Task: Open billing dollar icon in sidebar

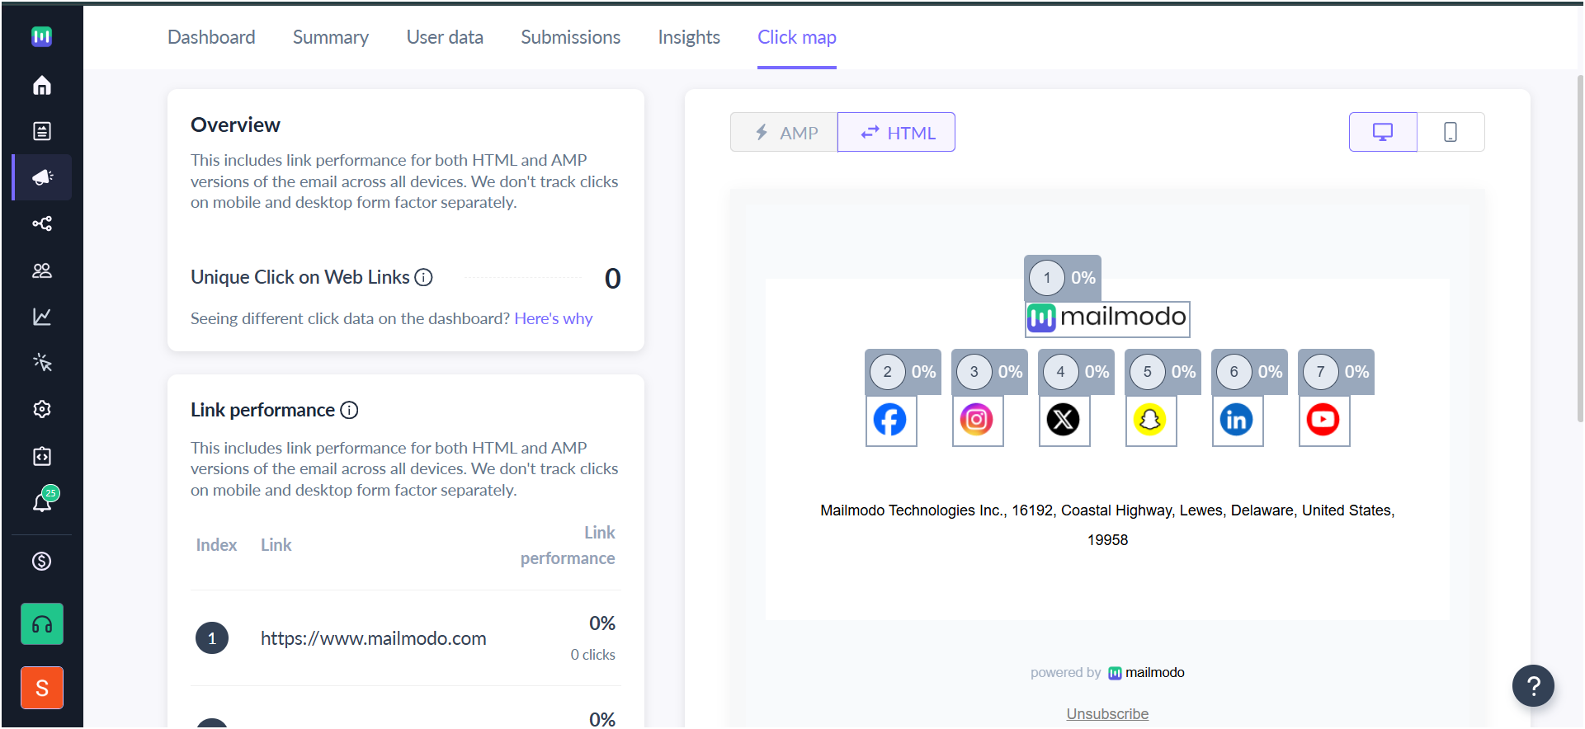Action: coord(41,562)
